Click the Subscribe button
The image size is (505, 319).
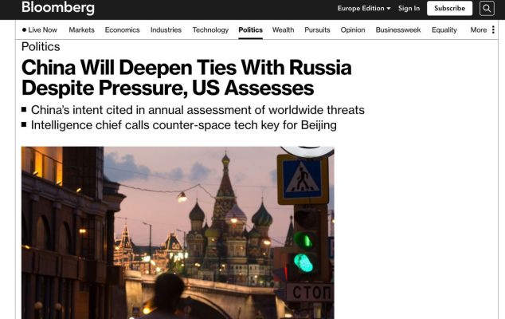pyautogui.click(x=449, y=9)
